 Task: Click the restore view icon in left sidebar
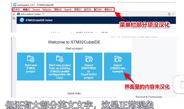(14, 14)
